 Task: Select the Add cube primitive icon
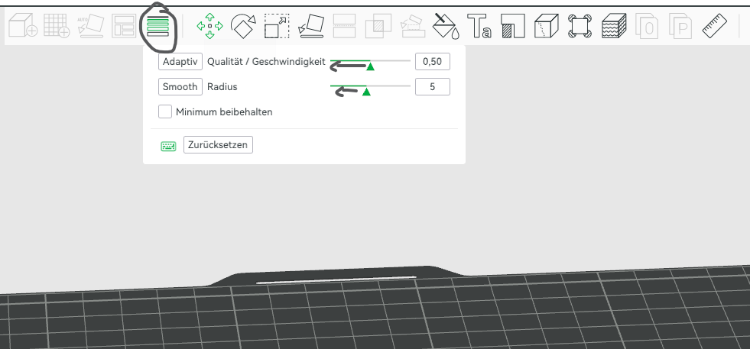[x=23, y=25]
